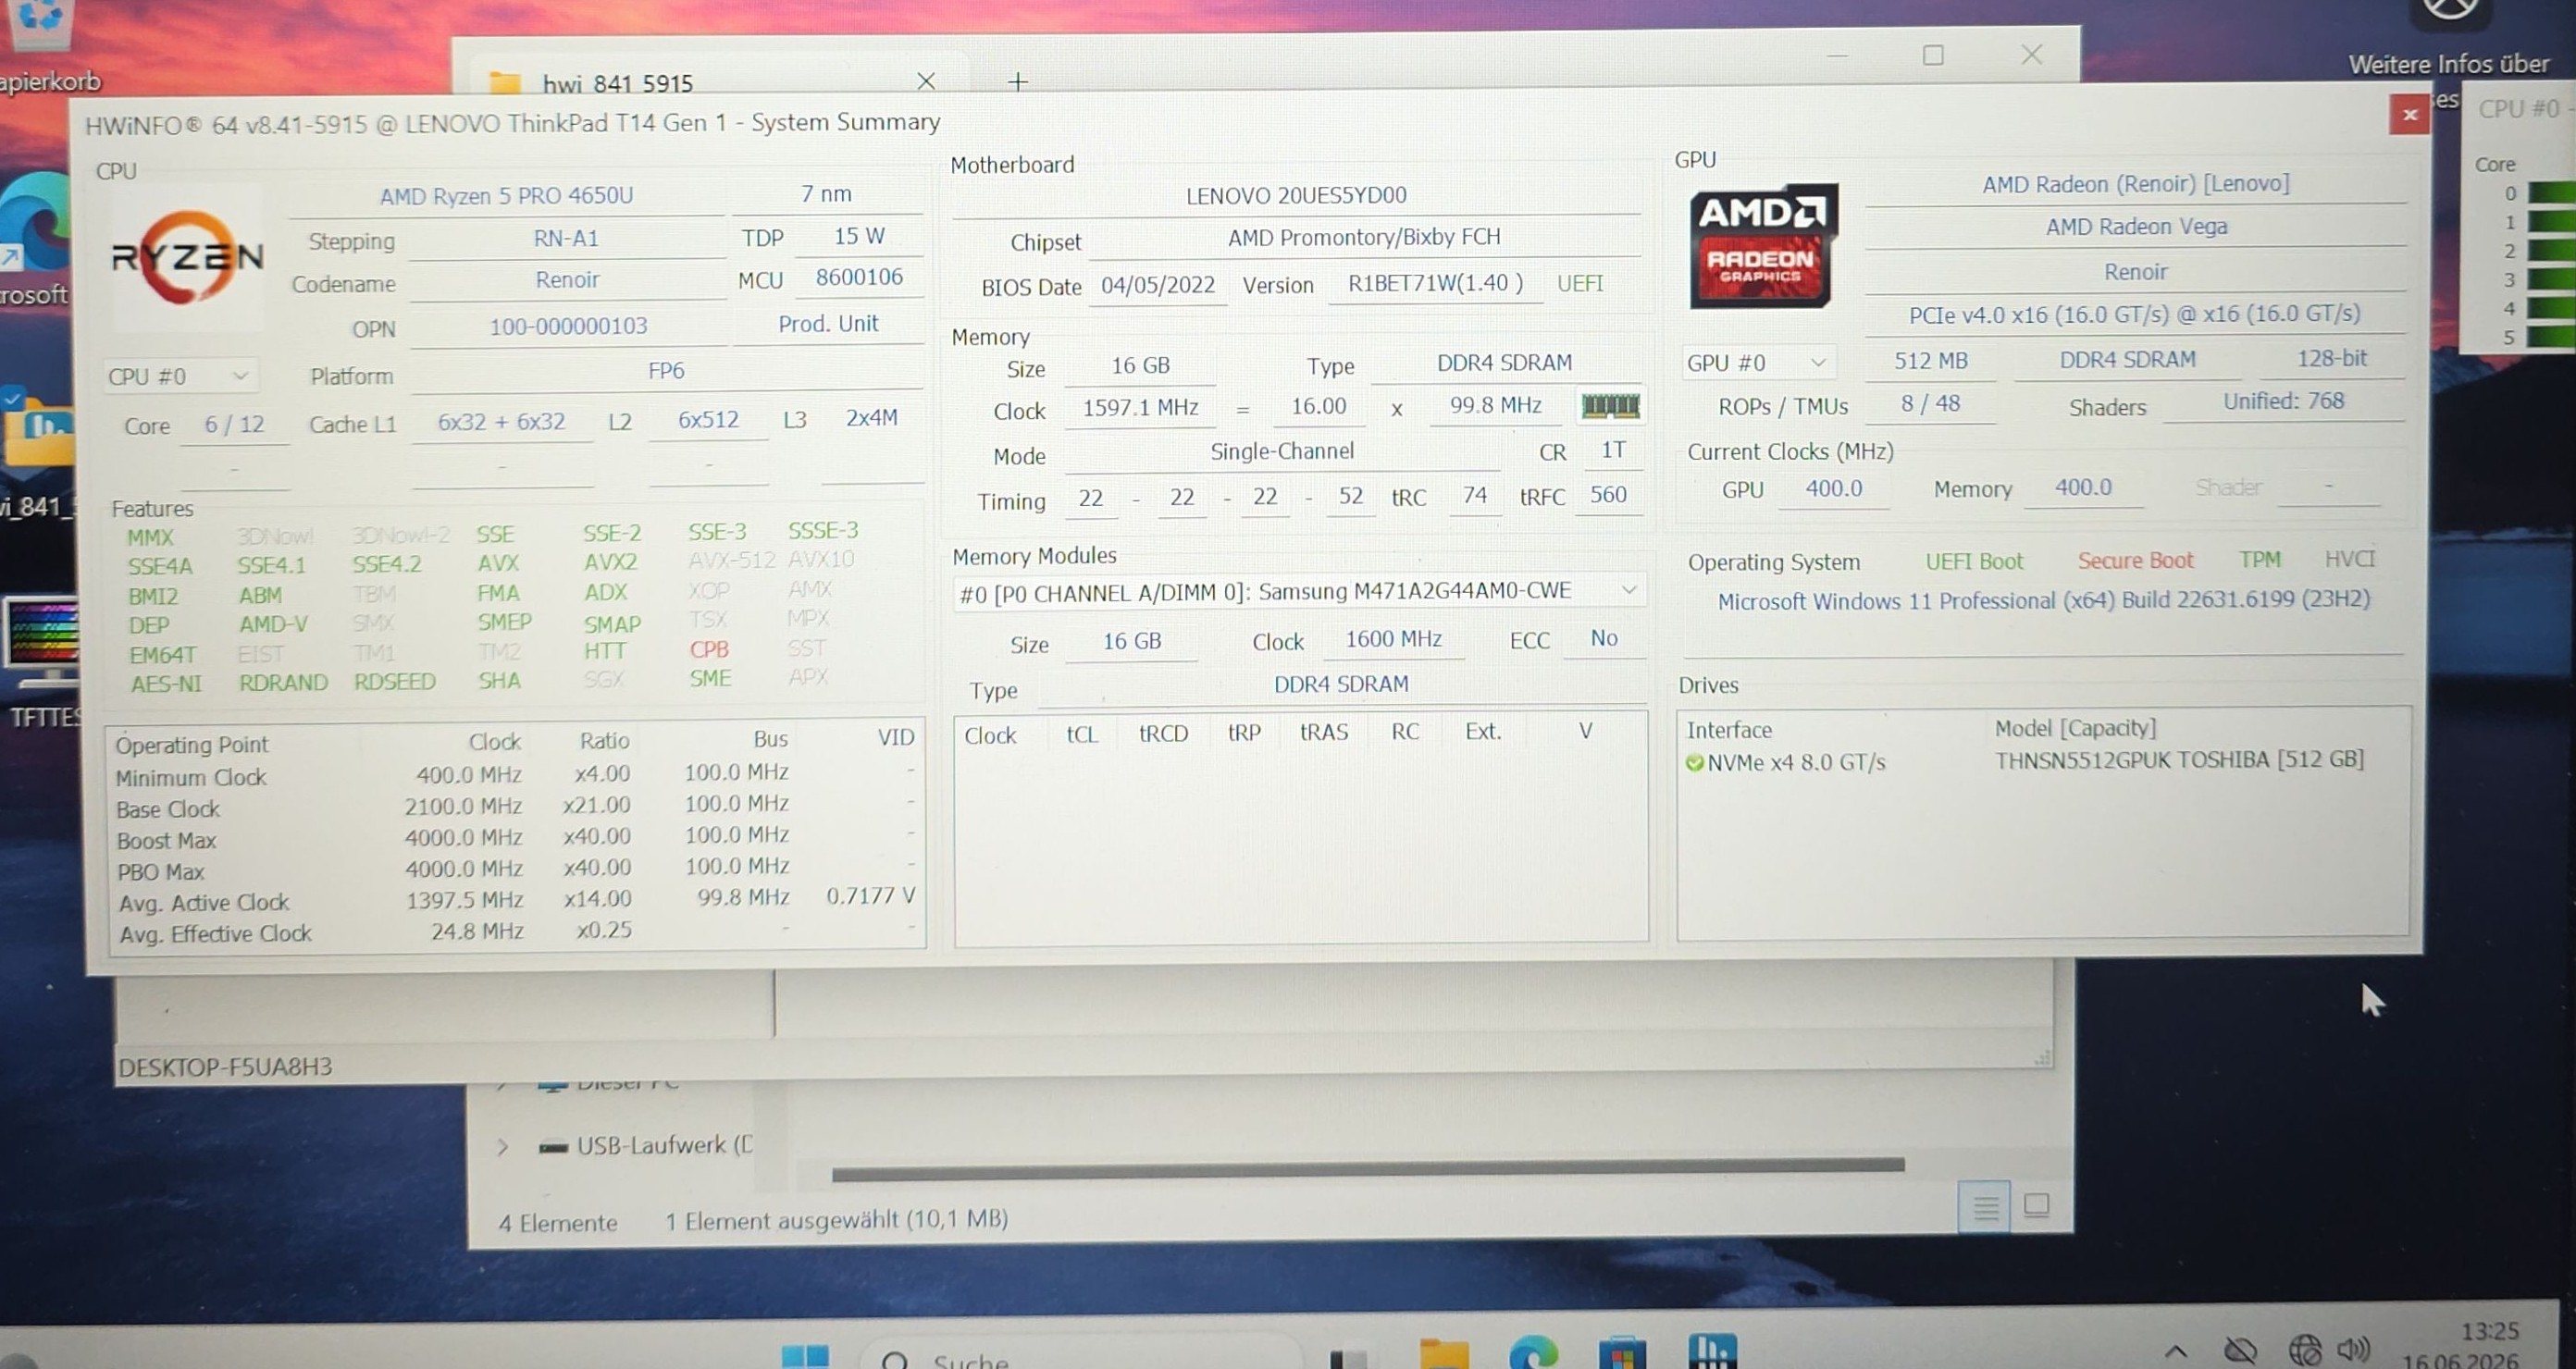2576x1369 pixels.
Task: Click BIOS version R1BET71W(1.40 )
Action: click(x=1435, y=283)
